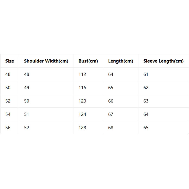Select size 54 in the Size column

(x=8, y=114)
